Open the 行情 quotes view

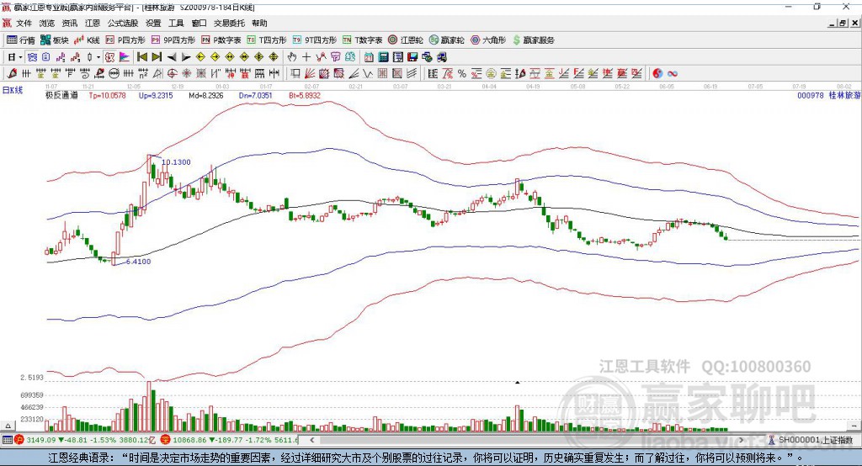pyautogui.click(x=21, y=40)
